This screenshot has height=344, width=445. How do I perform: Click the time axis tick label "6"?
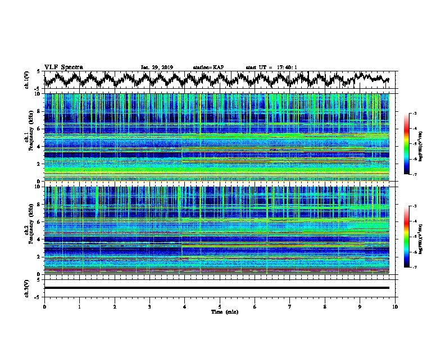pyautogui.click(x=255, y=307)
